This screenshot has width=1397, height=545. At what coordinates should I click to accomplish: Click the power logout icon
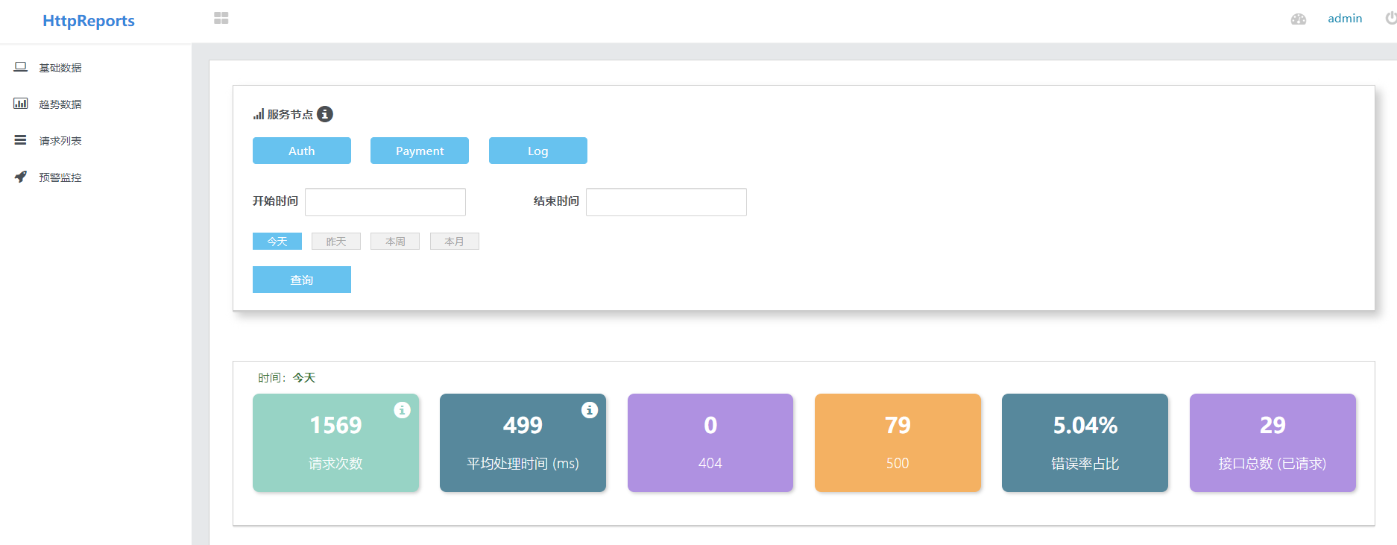1391,18
